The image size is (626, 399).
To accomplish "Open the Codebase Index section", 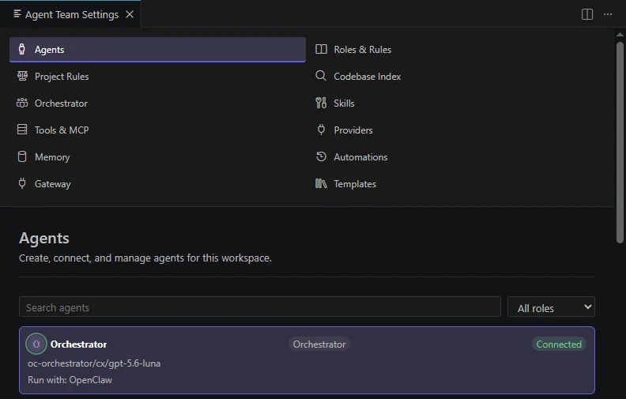I will (x=457, y=76).
